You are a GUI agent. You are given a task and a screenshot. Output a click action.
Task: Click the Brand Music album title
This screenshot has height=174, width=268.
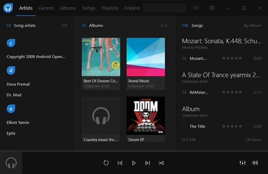(x=139, y=81)
